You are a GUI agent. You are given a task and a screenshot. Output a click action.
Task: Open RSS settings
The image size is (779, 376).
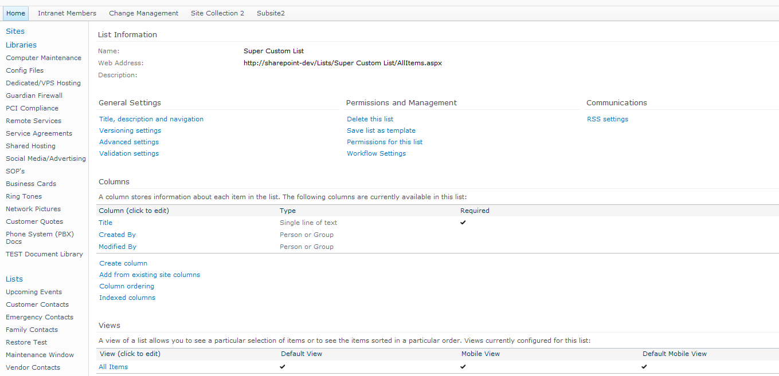coord(608,119)
